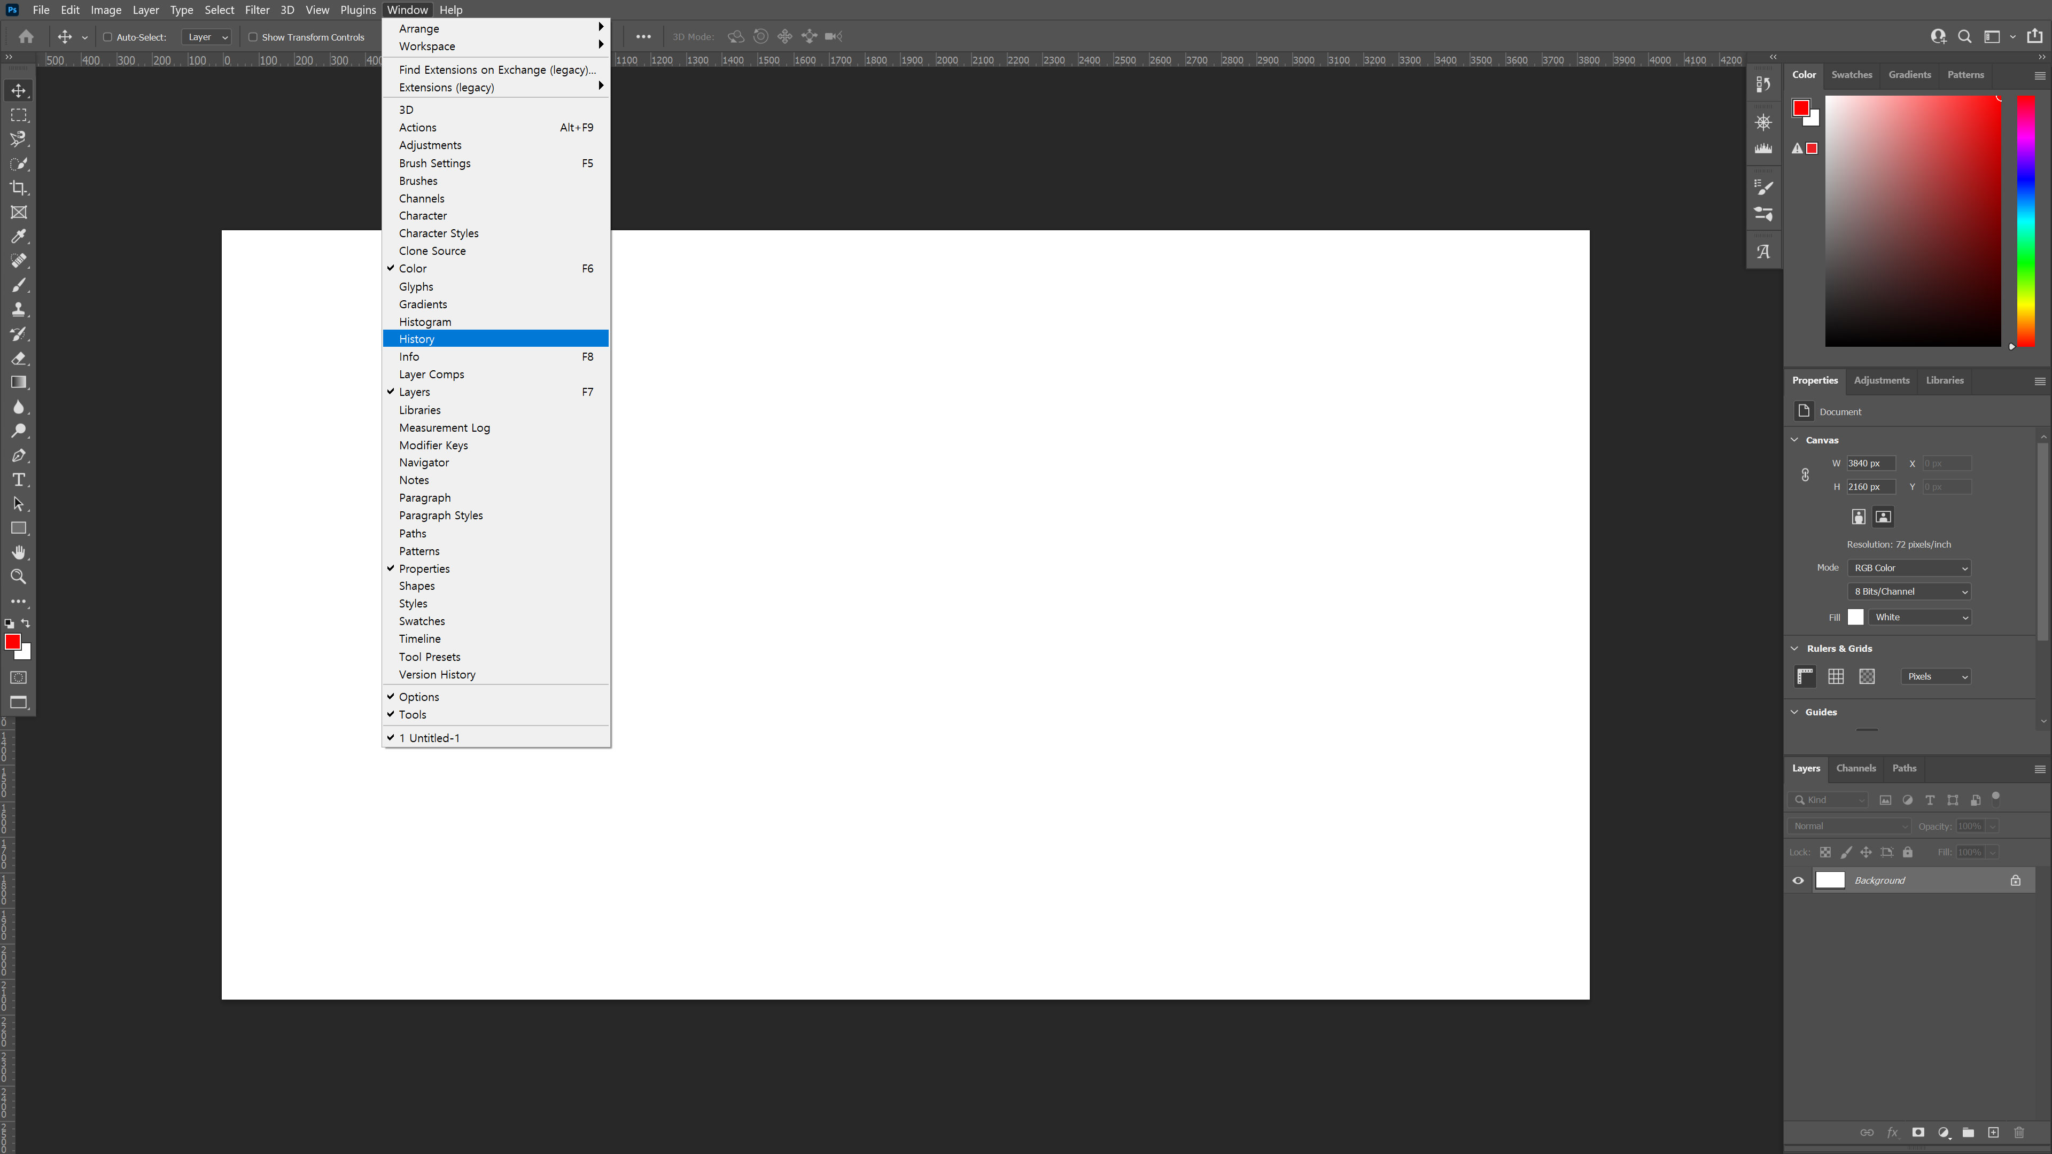
Task: Click the delete layer trash icon
Action: [x=2018, y=1133]
